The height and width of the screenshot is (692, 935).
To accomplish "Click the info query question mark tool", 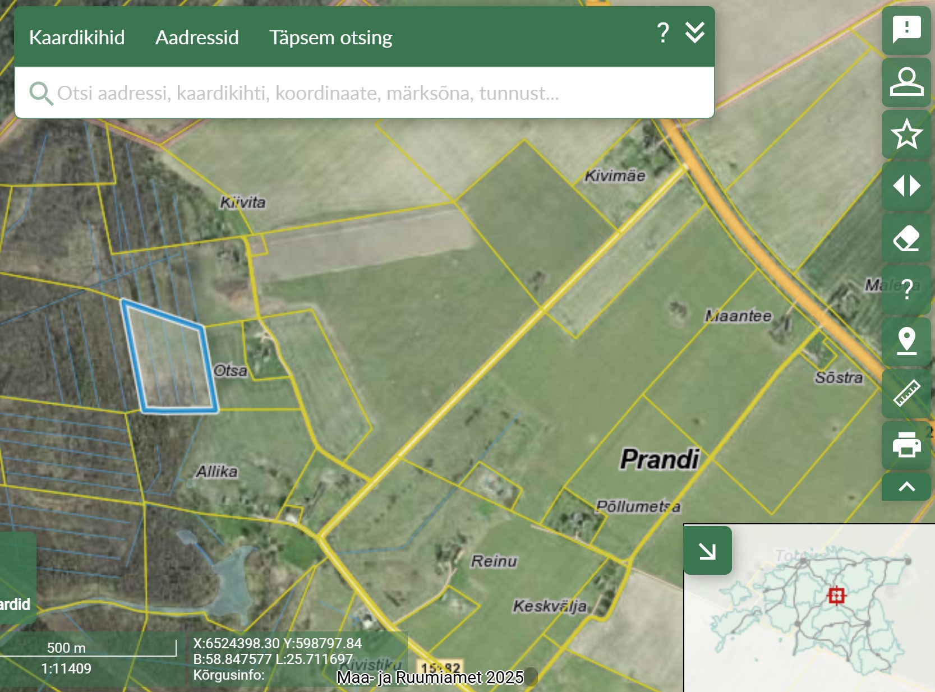I will (x=906, y=290).
